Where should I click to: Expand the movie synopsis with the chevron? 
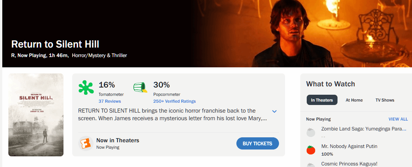274,111
